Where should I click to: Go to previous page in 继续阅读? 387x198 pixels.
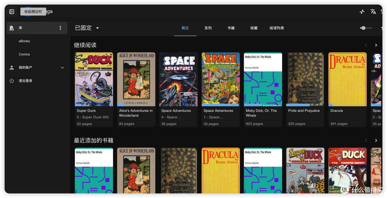[x=366, y=45]
